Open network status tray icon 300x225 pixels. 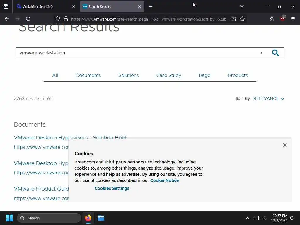pyautogui.click(x=257, y=218)
